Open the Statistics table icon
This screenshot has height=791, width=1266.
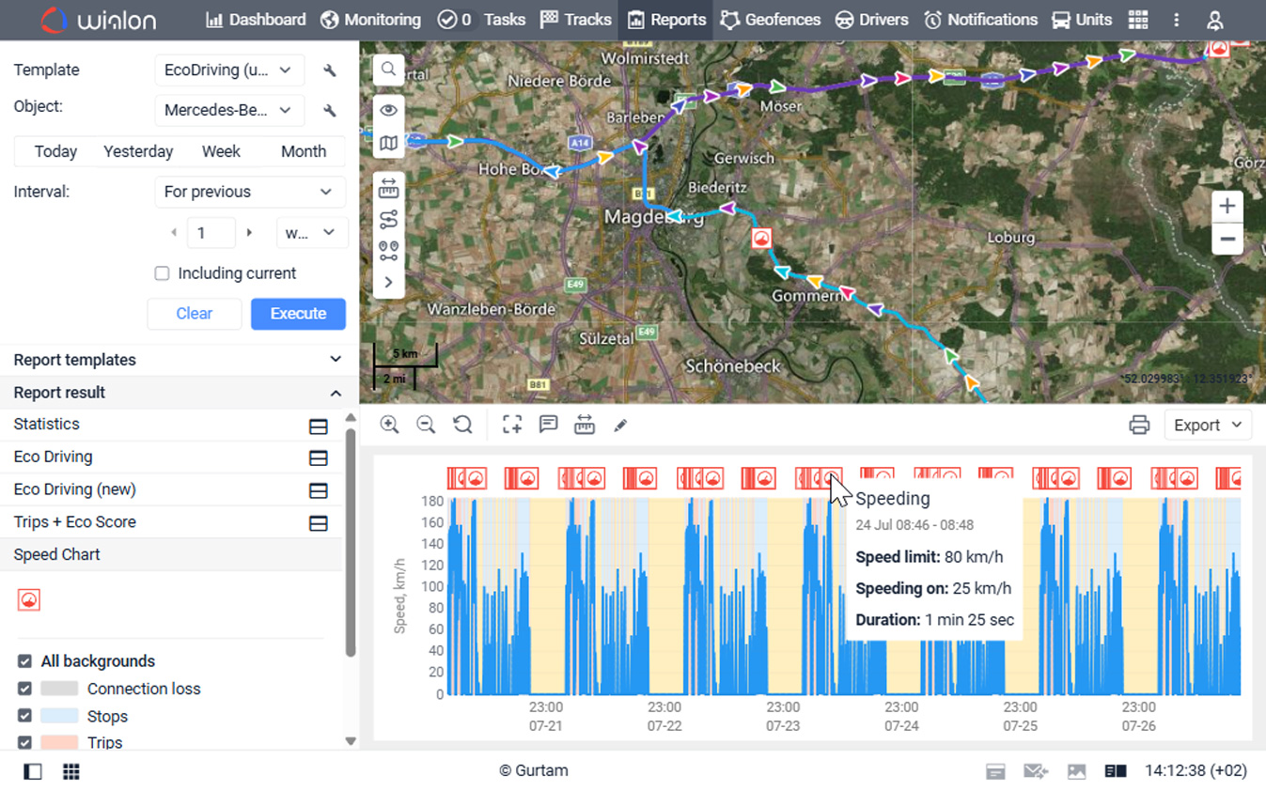[x=319, y=426]
